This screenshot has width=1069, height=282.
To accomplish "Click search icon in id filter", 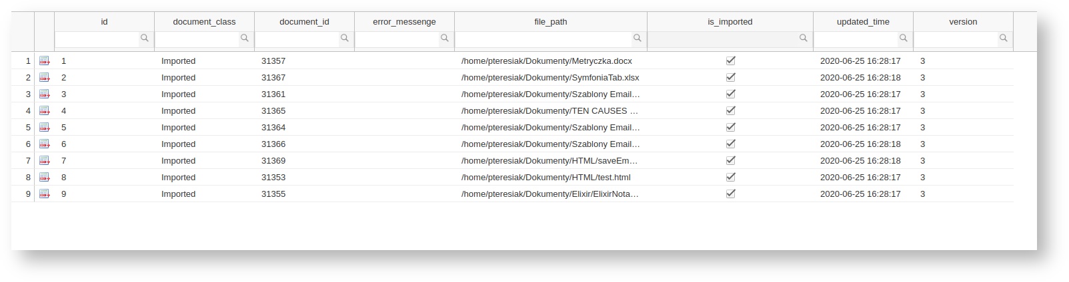I will point(144,39).
